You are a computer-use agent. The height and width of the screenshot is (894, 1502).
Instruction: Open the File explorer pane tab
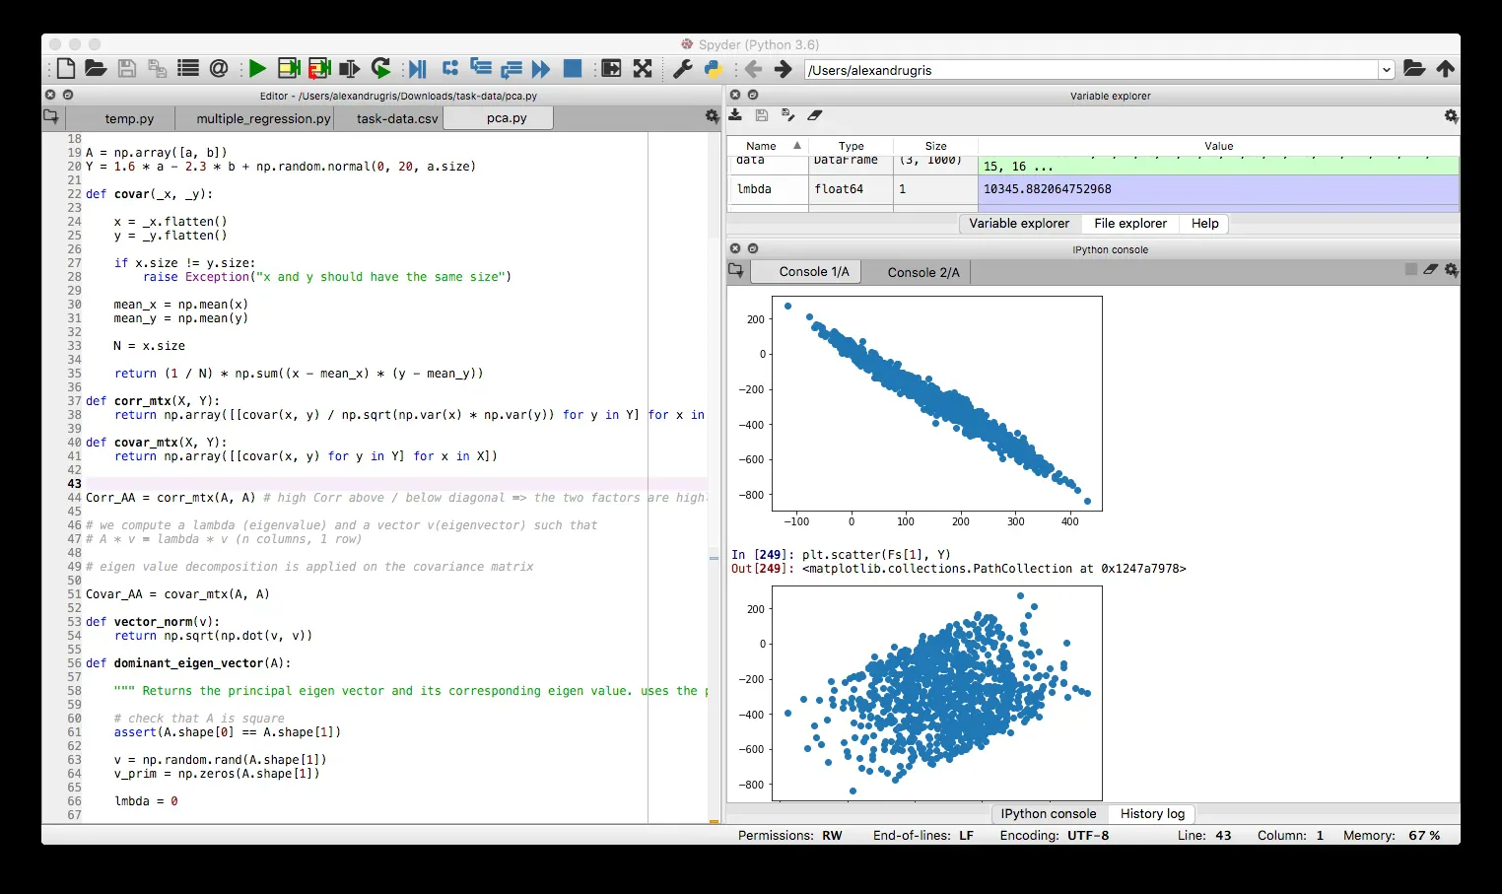click(x=1130, y=224)
